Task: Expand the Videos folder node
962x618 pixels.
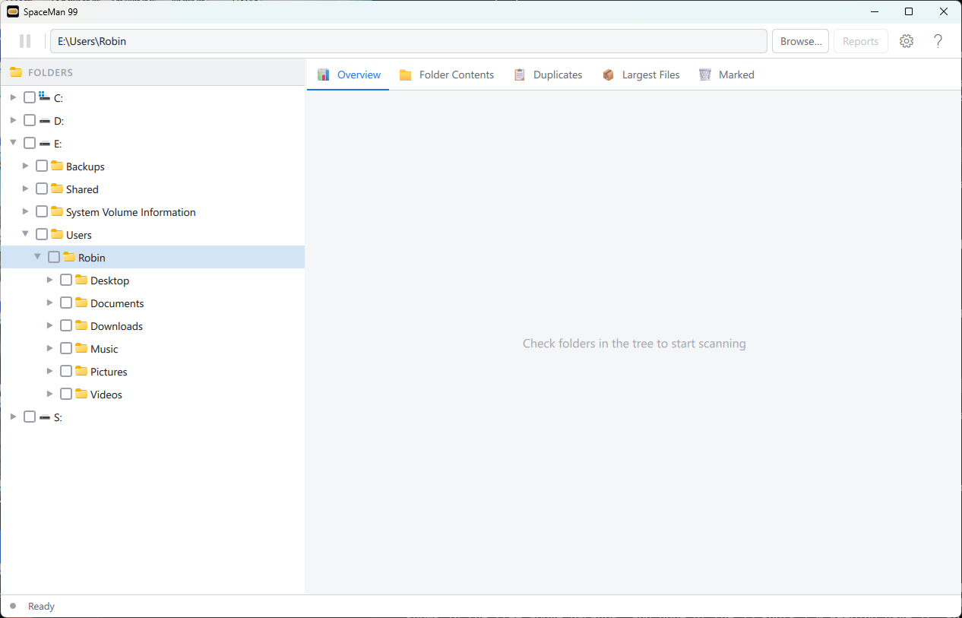Action: [x=49, y=394]
